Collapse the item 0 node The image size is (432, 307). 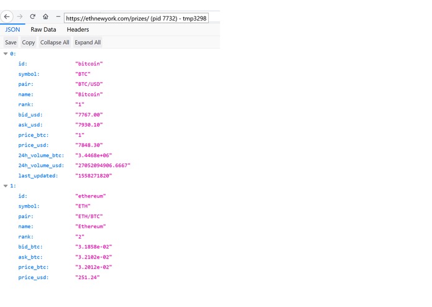(x=6, y=53)
